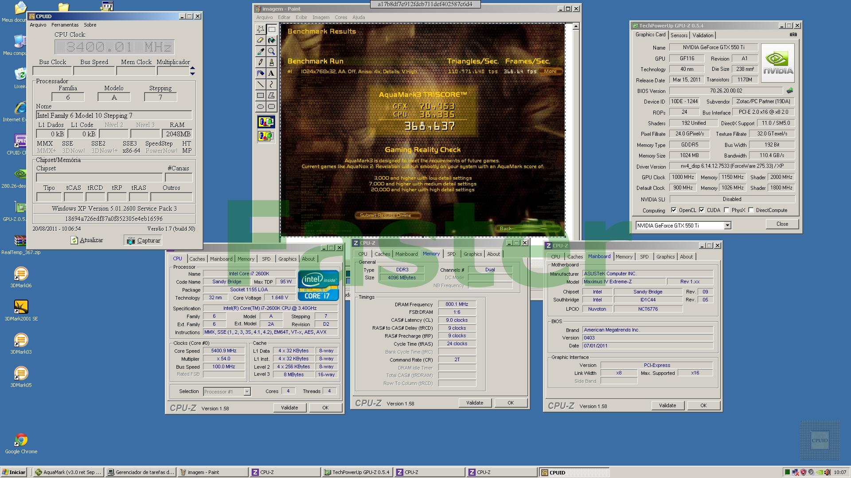Switch to Validation tab in GPU-Z
This screenshot has height=478, width=851.
pos(703,35)
